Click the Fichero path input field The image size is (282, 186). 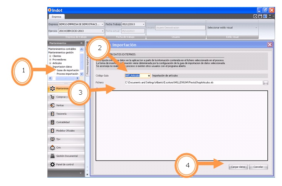(x=193, y=82)
